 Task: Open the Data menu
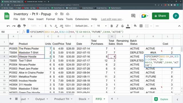pyautogui.click(x=60, y=19)
